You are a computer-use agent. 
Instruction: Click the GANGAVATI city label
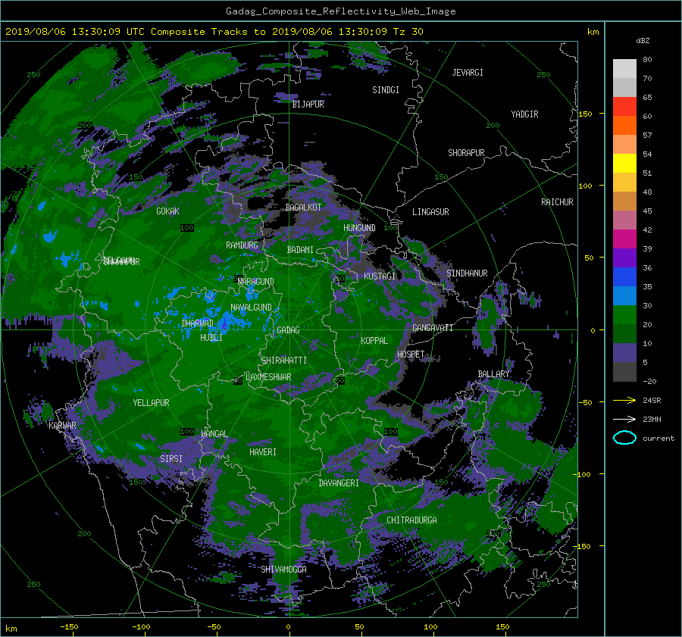[433, 327]
